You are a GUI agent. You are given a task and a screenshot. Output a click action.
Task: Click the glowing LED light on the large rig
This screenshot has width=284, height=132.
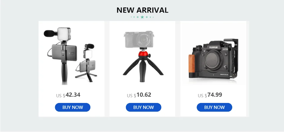click(64, 34)
